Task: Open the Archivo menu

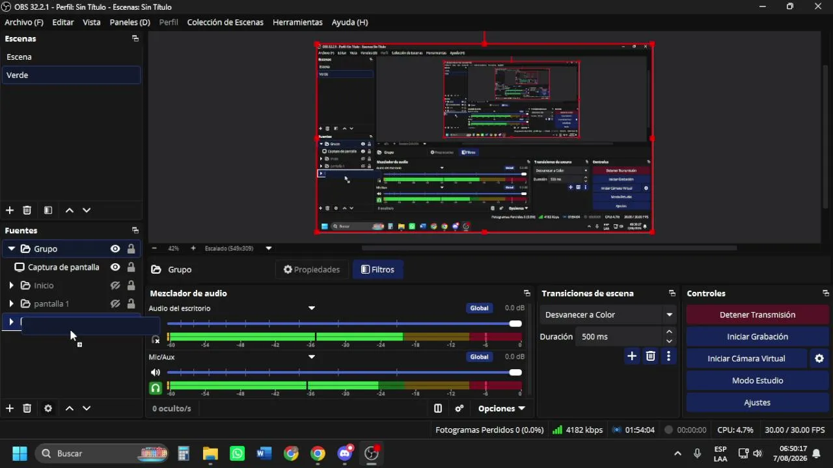Action: pyautogui.click(x=24, y=22)
